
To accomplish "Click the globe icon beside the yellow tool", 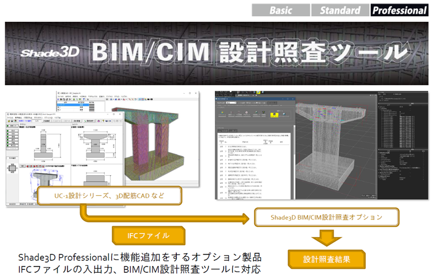I will [x=284, y=114].
